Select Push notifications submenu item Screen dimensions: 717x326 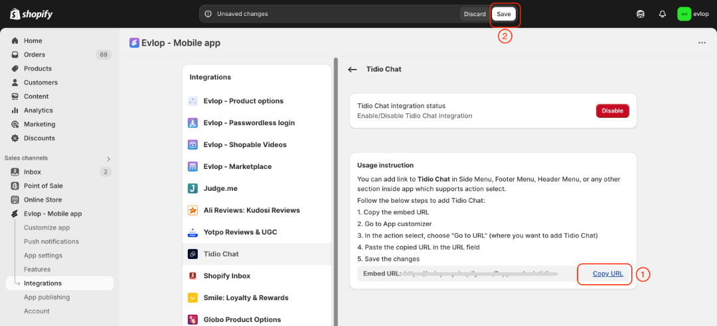[52, 242]
